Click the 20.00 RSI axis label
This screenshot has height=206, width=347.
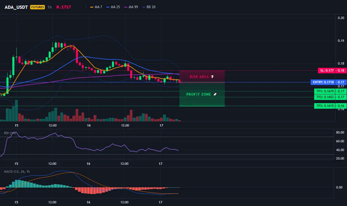pos(340,158)
